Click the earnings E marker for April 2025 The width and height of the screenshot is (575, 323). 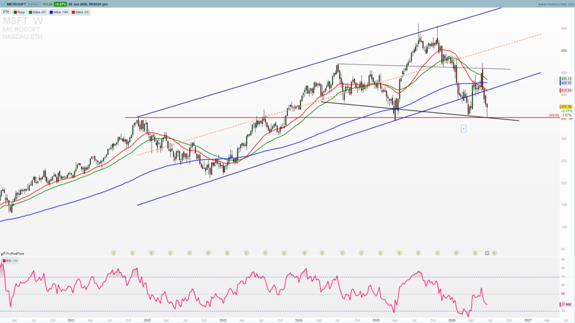pos(399,253)
